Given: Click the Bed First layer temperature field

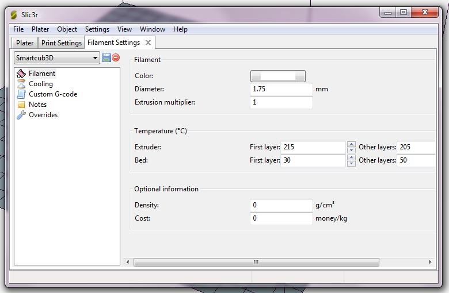Looking at the screenshot, I should tap(313, 160).
